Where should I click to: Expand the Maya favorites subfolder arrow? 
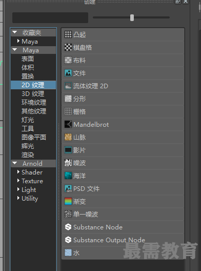pos(18,41)
